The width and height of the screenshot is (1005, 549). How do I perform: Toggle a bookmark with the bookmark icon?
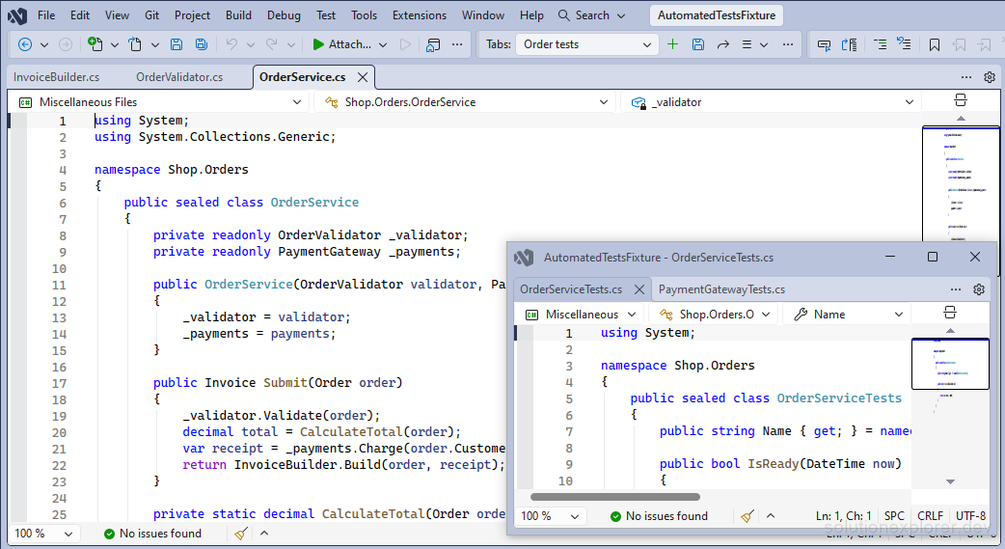pyautogui.click(x=935, y=44)
